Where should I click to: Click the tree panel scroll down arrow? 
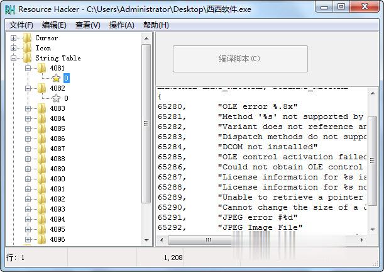coord(146,240)
